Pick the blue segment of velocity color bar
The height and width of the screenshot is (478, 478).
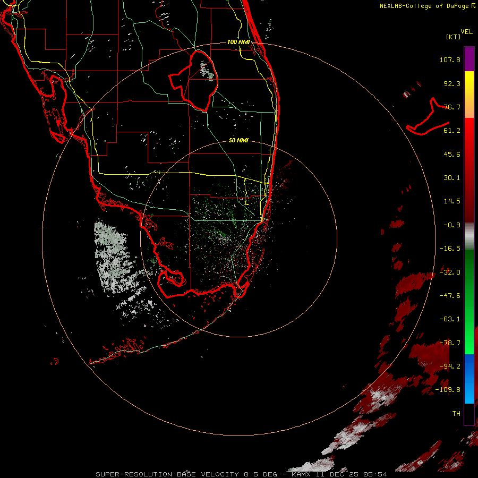[469, 379]
